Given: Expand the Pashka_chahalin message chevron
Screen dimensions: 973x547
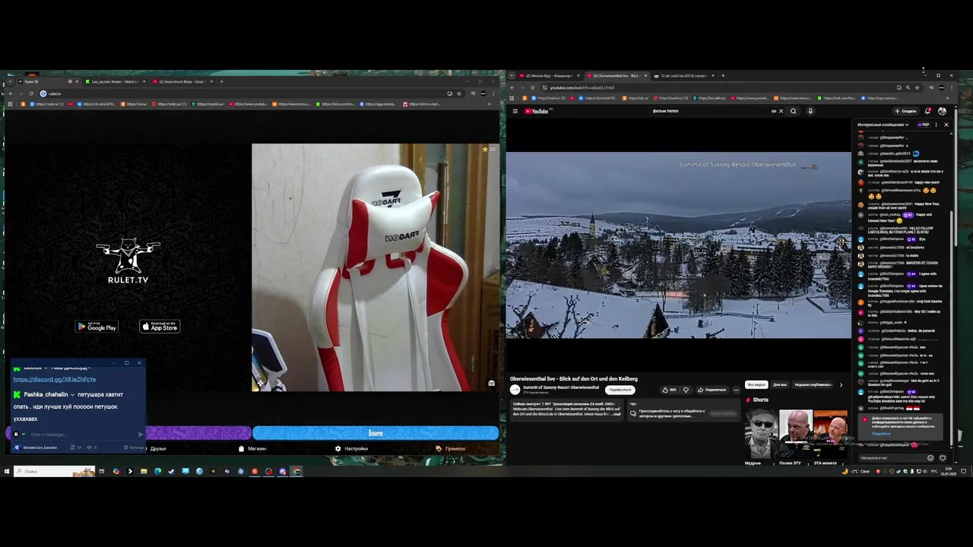Looking at the screenshot, I should [x=72, y=395].
